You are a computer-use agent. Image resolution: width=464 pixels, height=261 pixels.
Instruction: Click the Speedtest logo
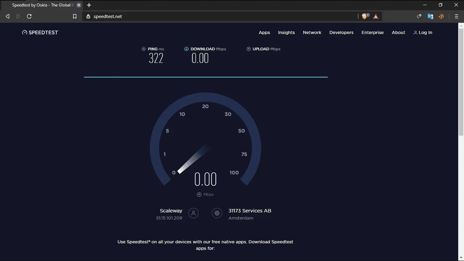click(40, 32)
